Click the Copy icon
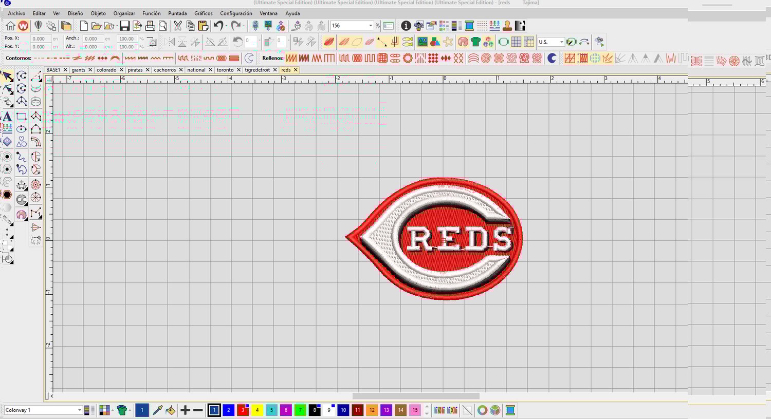771x419 pixels. pyautogui.click(x=190, y=26)
